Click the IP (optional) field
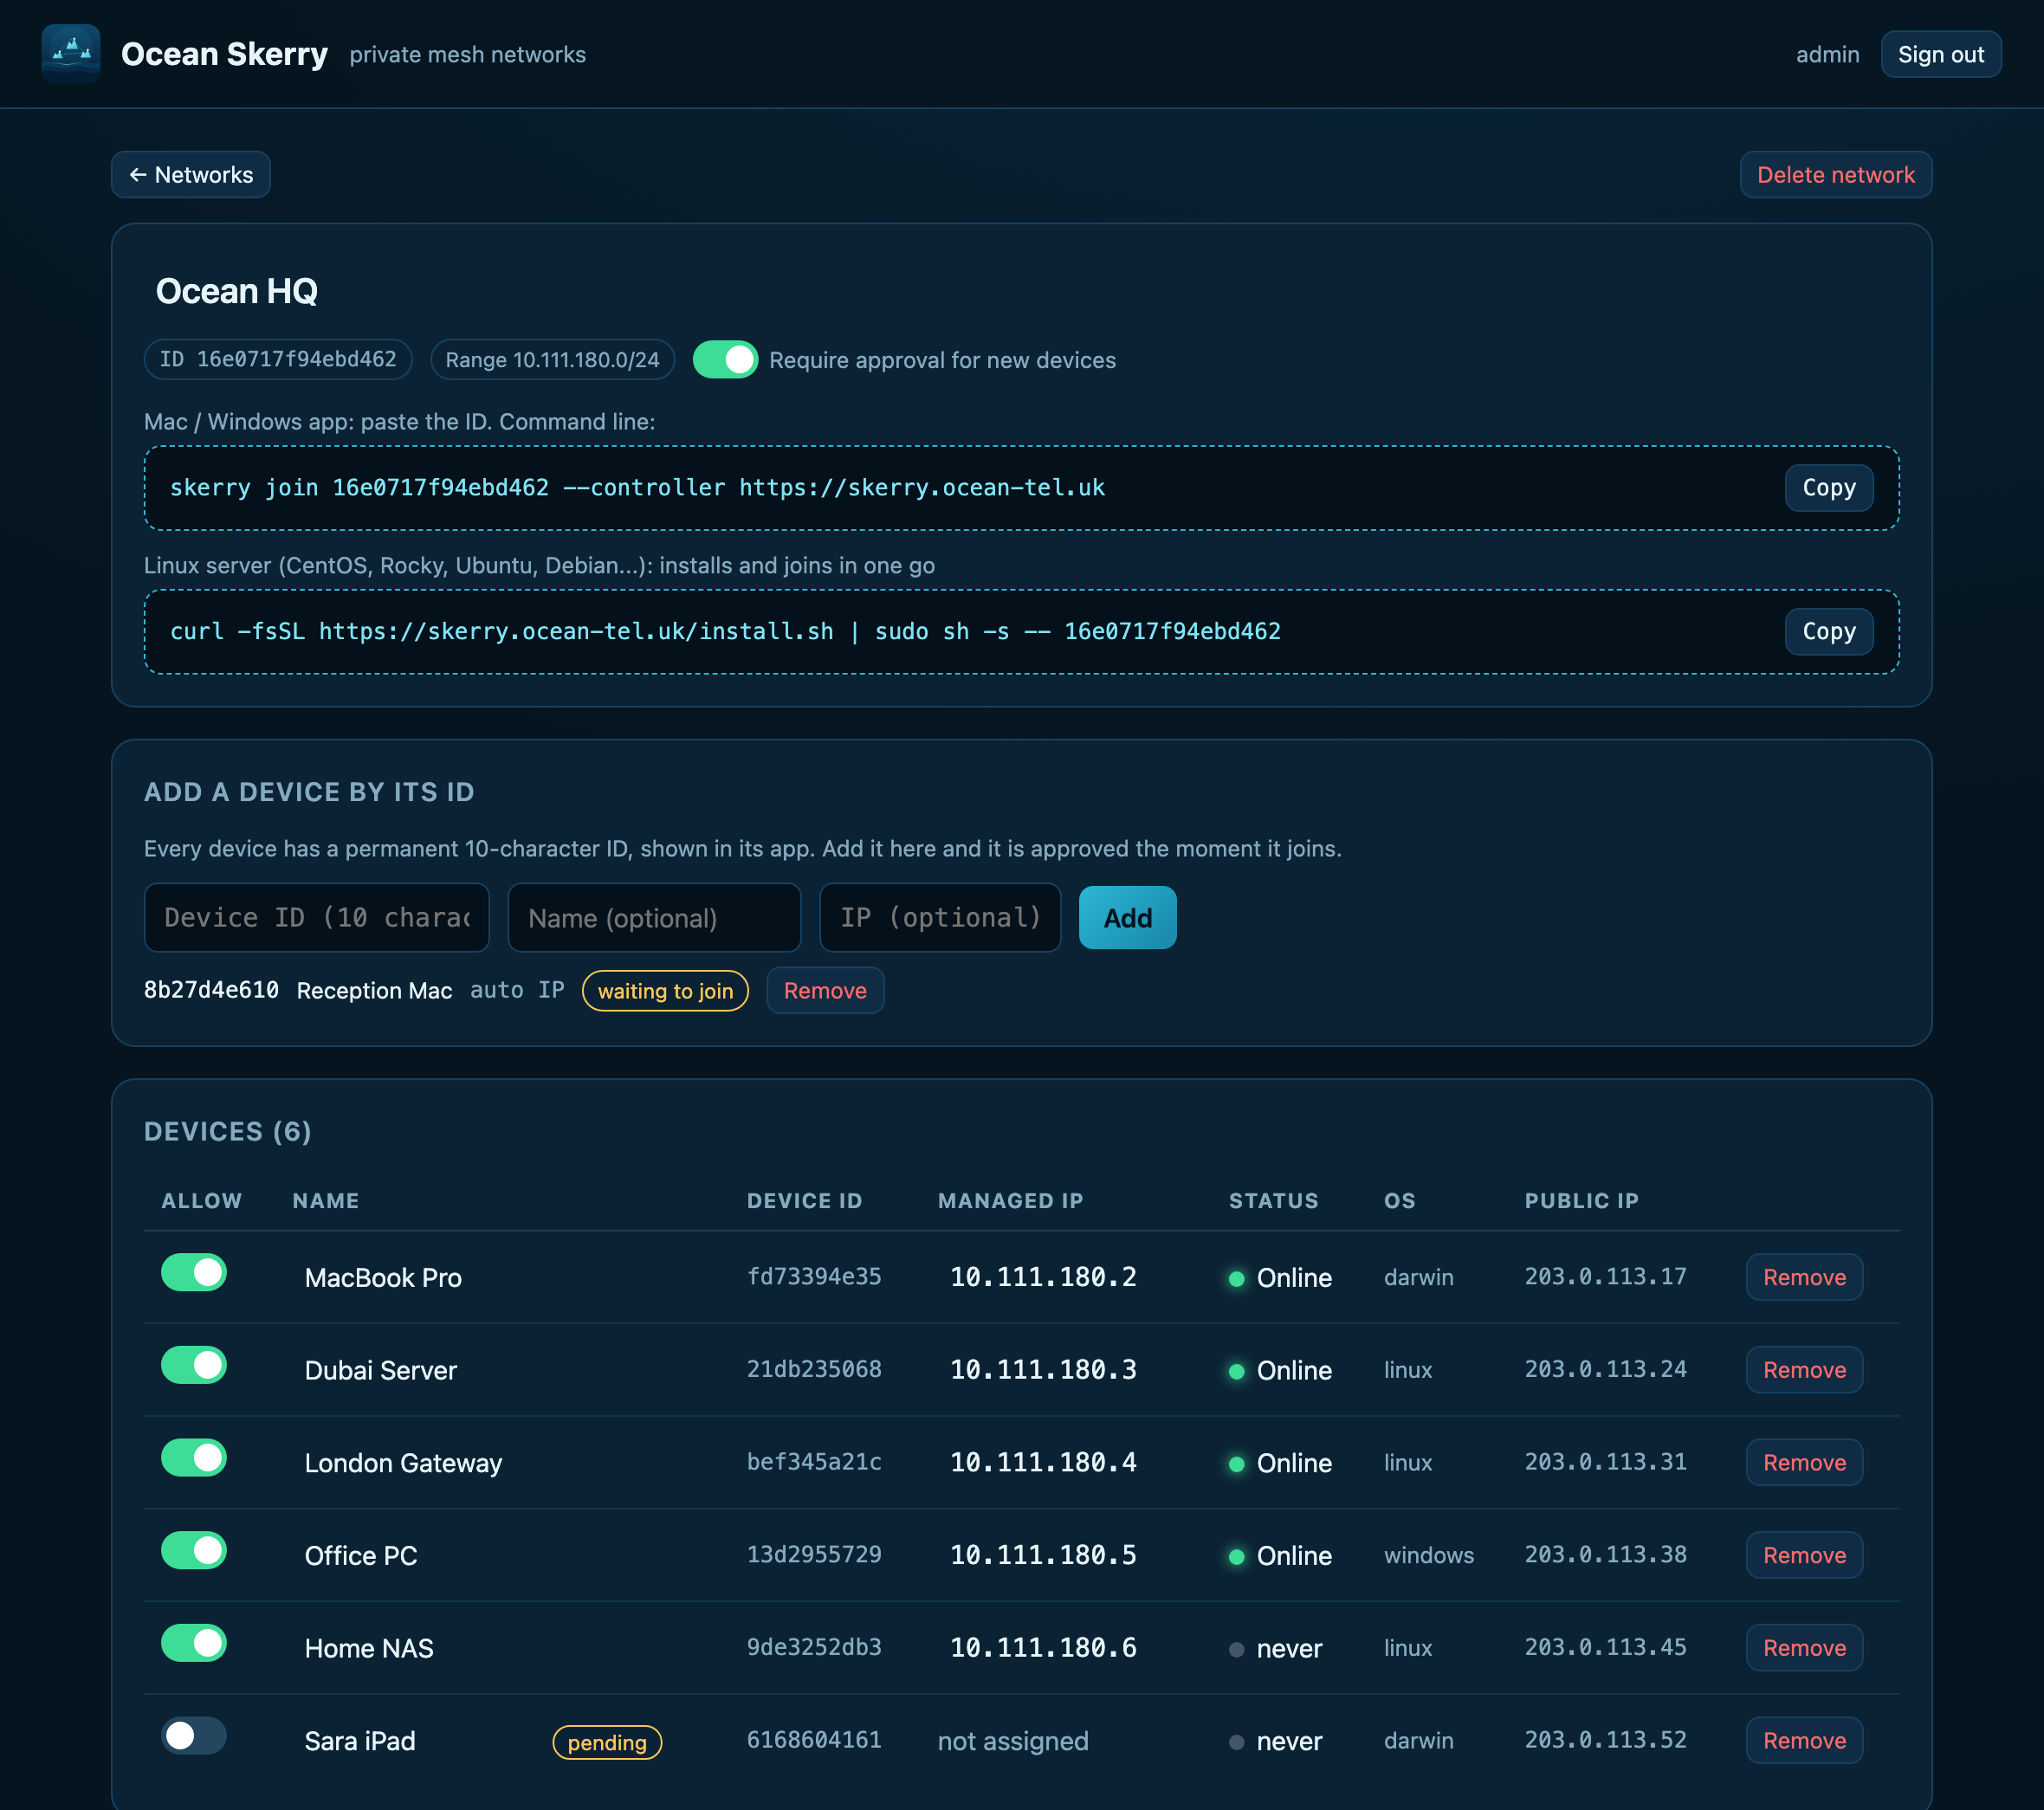2044x1810 pixels. pos(941,918)
